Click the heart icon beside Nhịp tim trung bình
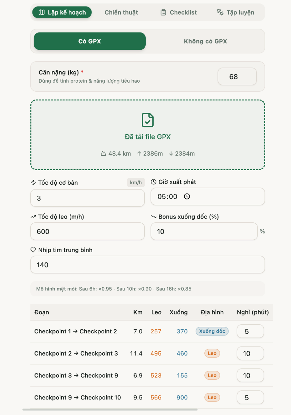Viewport: 291px width, 415px height. coord(33,250)
